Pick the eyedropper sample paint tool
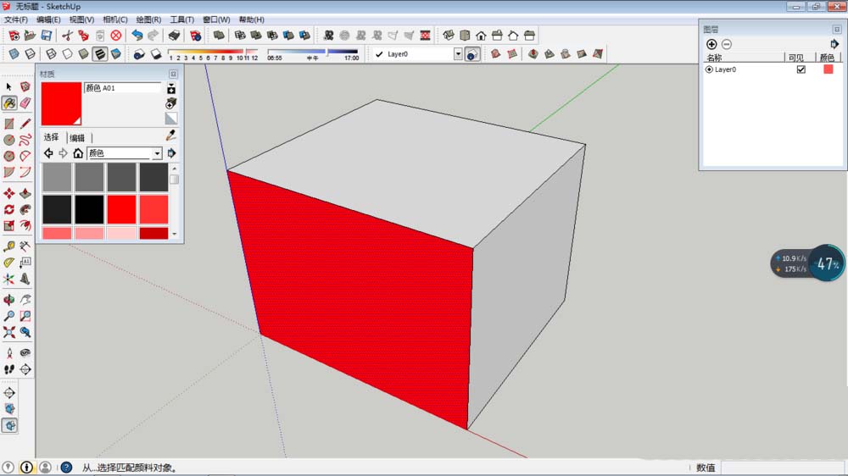 [170, 136]
